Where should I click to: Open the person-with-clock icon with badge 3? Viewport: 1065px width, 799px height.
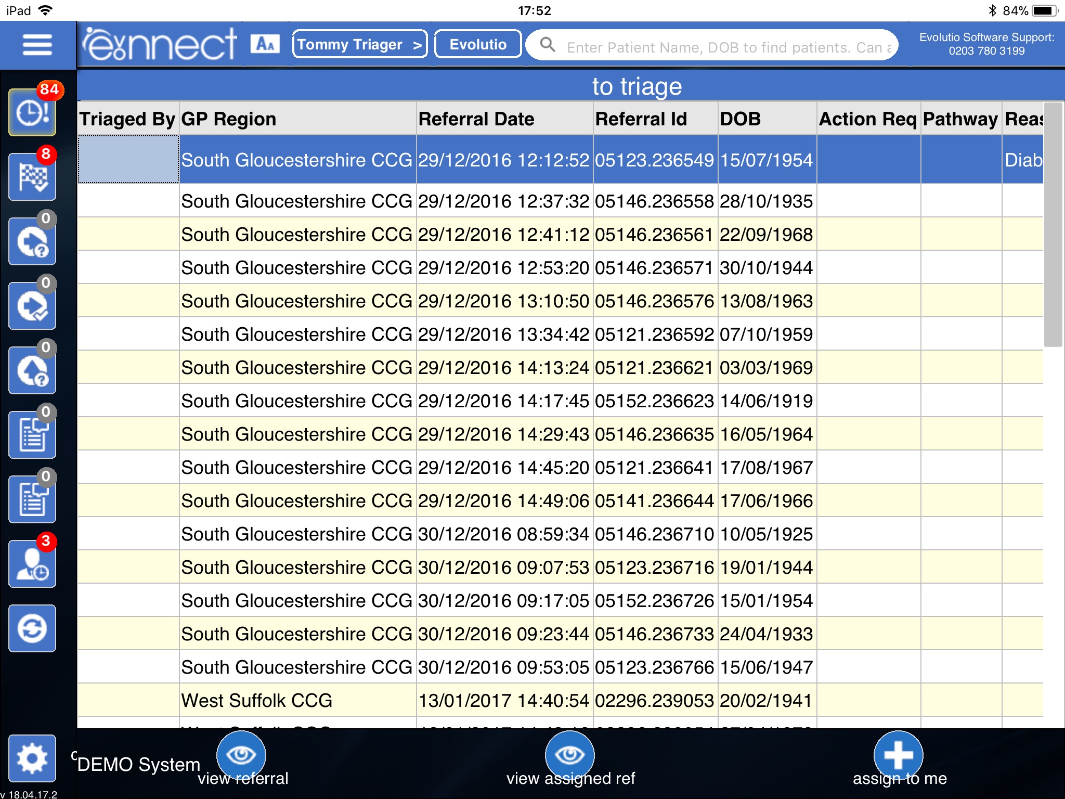click(32, 564)
